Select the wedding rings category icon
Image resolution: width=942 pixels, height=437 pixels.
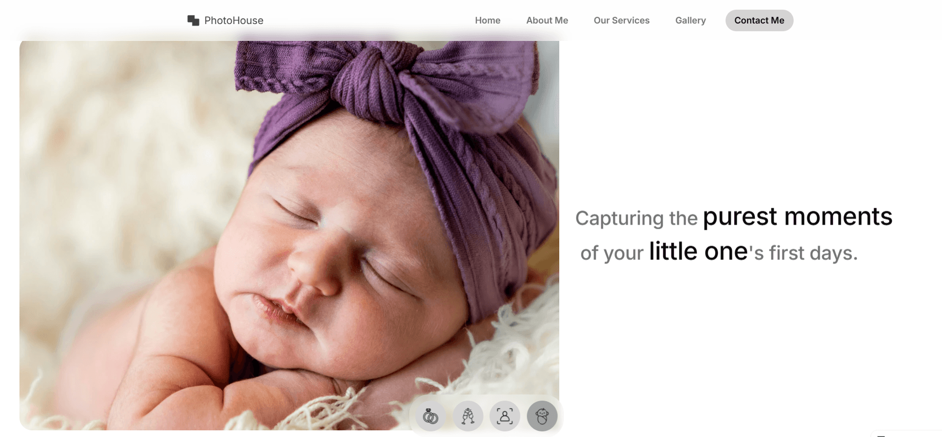point(430,416)
